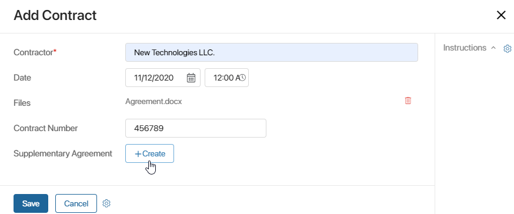Screen dimensions: 514x214
Task: Close the Add Contract dialog
Action: click(x=501, y=15)
